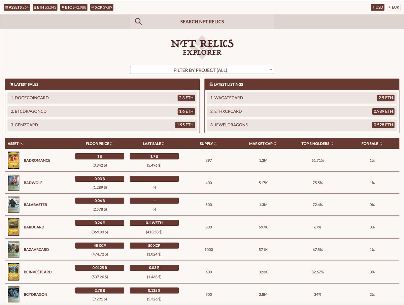The image size is (404, 305).
Task: Click the Latest Sales panel header
Action: click(x=102, y=84)
